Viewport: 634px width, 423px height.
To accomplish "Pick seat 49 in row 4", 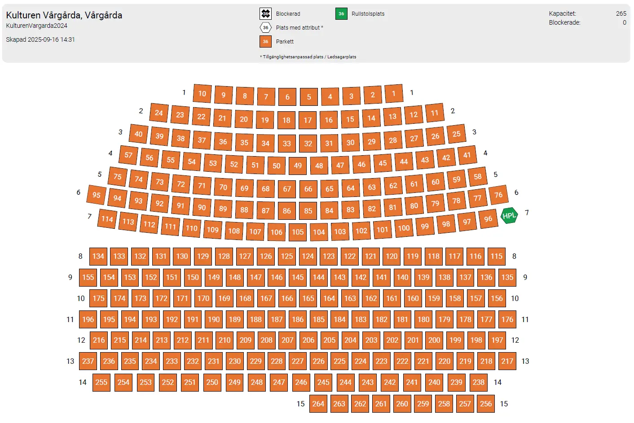I will tap(298, 166).
